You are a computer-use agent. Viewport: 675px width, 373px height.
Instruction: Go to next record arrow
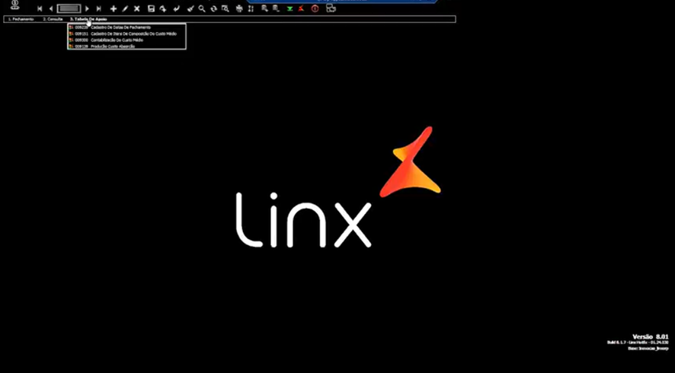coord(87,8)
